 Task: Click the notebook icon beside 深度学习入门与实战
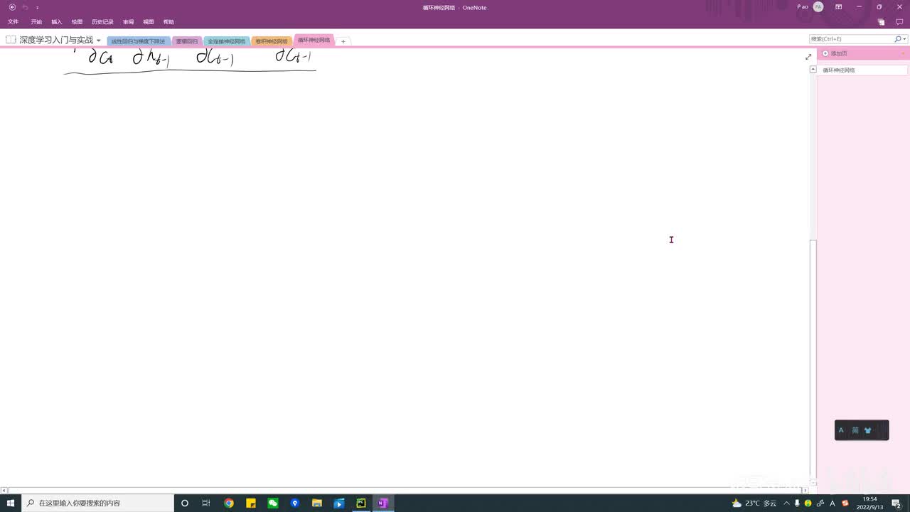coord(11,40)
